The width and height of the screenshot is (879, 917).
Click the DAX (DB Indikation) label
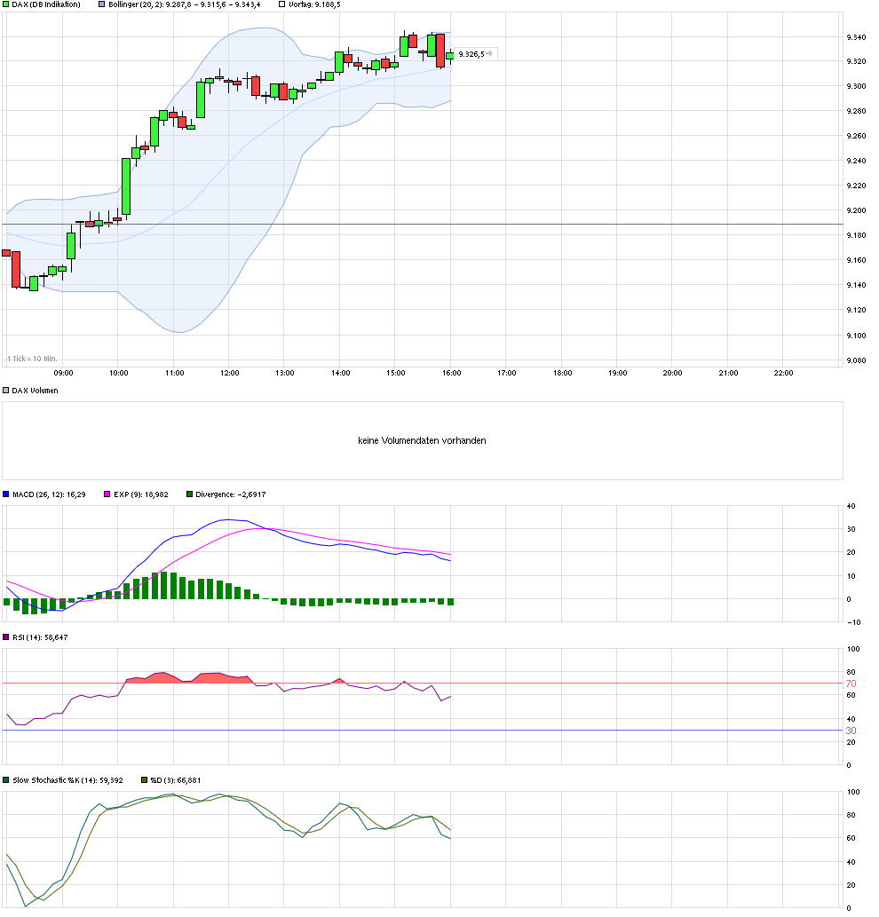pos(44,4)
